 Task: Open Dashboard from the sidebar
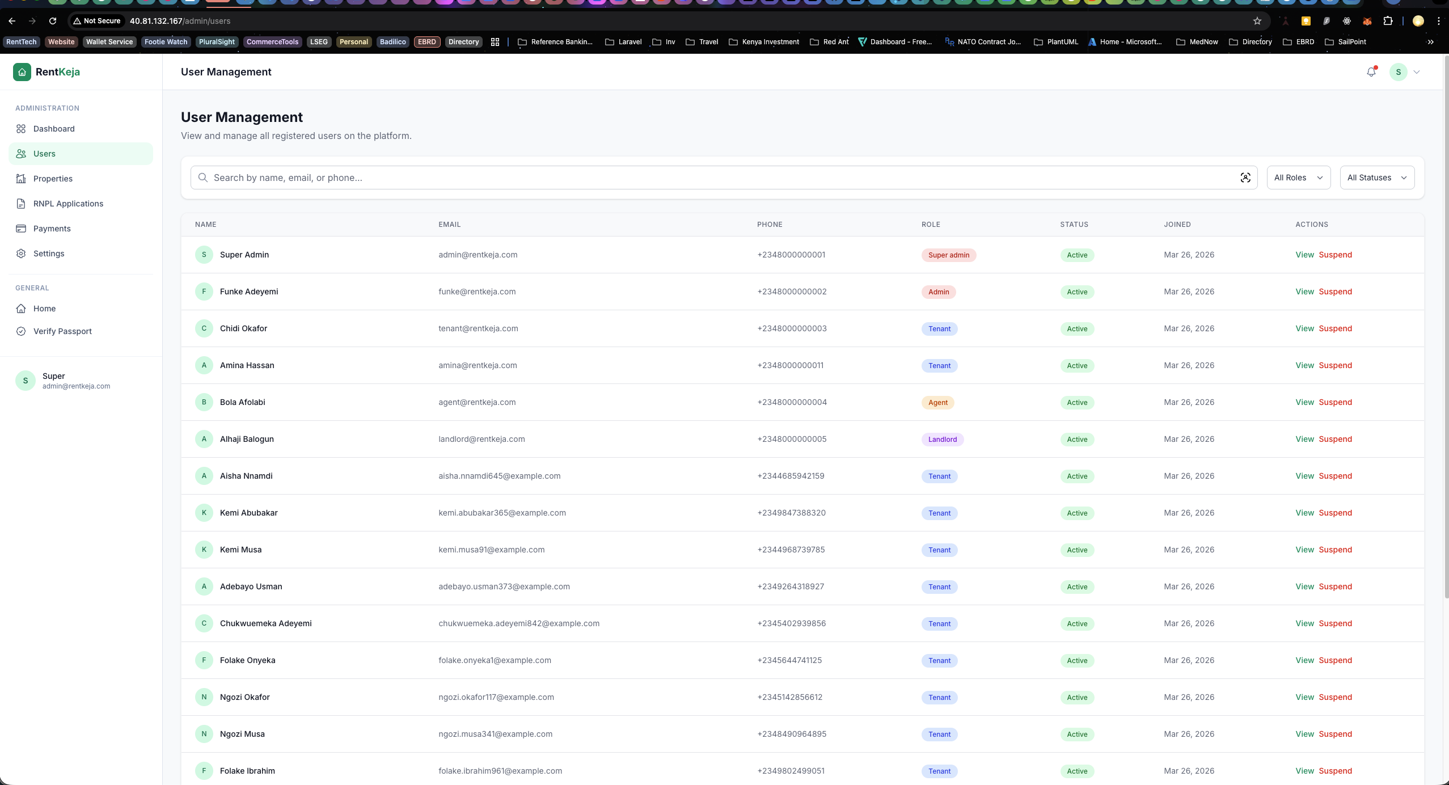tap(54, 129)
